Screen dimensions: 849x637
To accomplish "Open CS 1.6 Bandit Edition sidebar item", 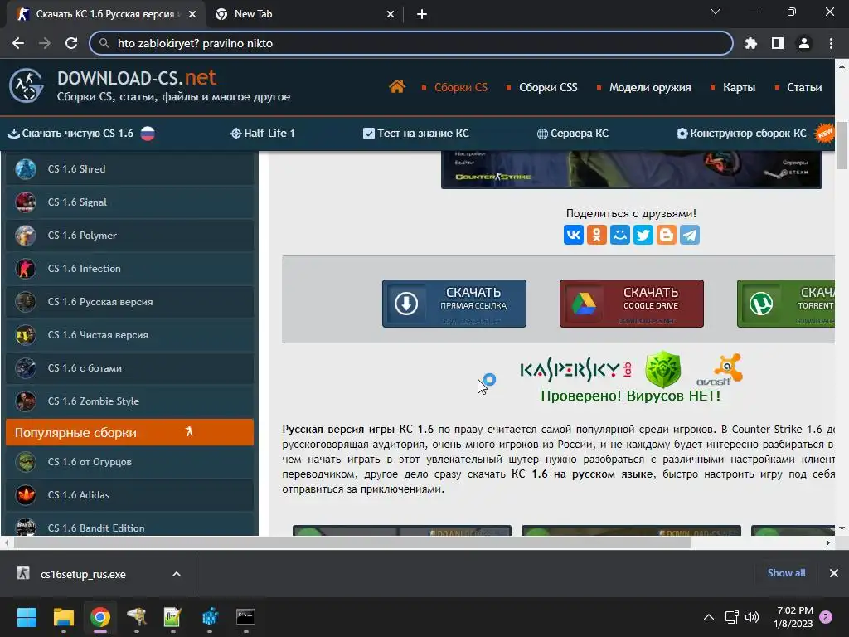I will tap(129, 525).
